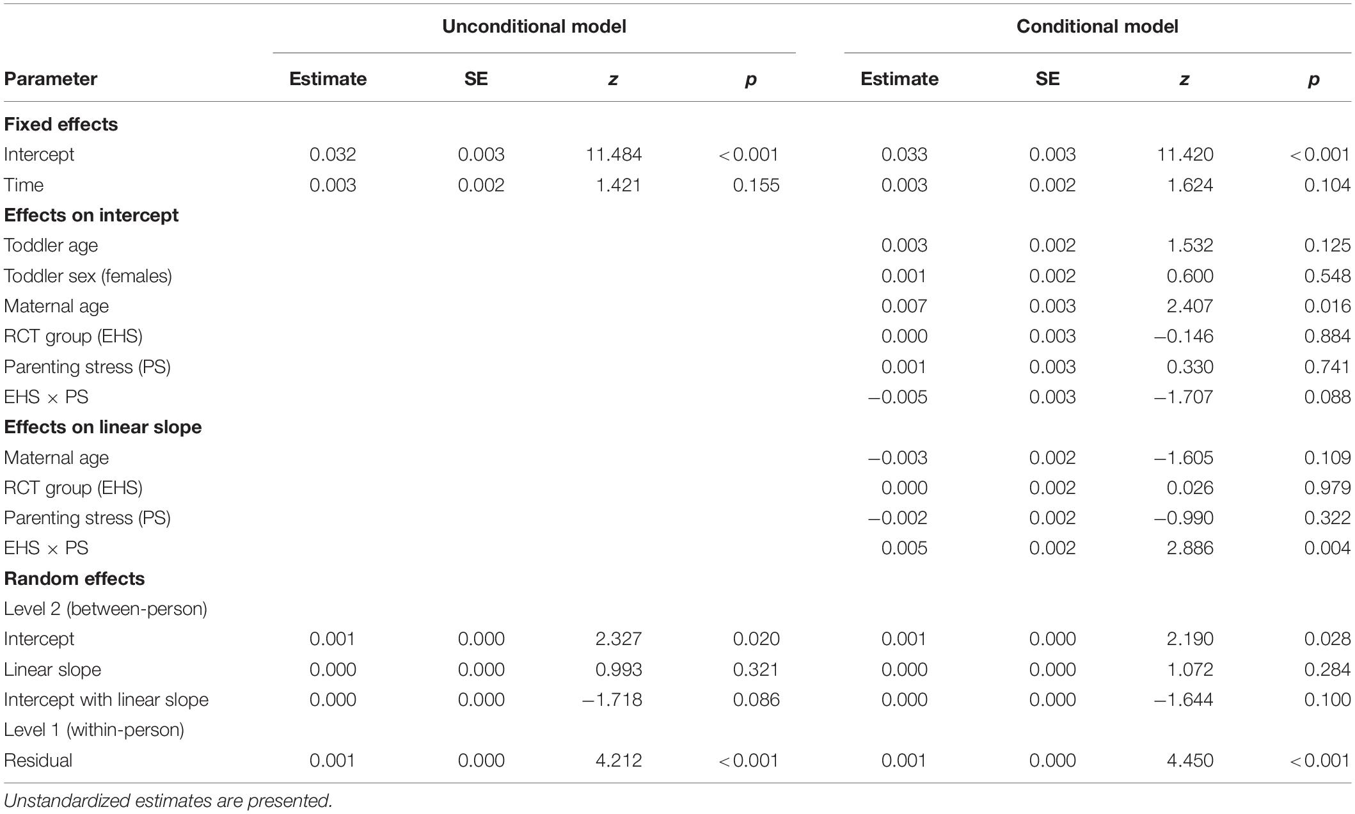Click the unstandardized estimates footnote text
This screenshot has height=814, width=1355.
(x=168, y=801)
